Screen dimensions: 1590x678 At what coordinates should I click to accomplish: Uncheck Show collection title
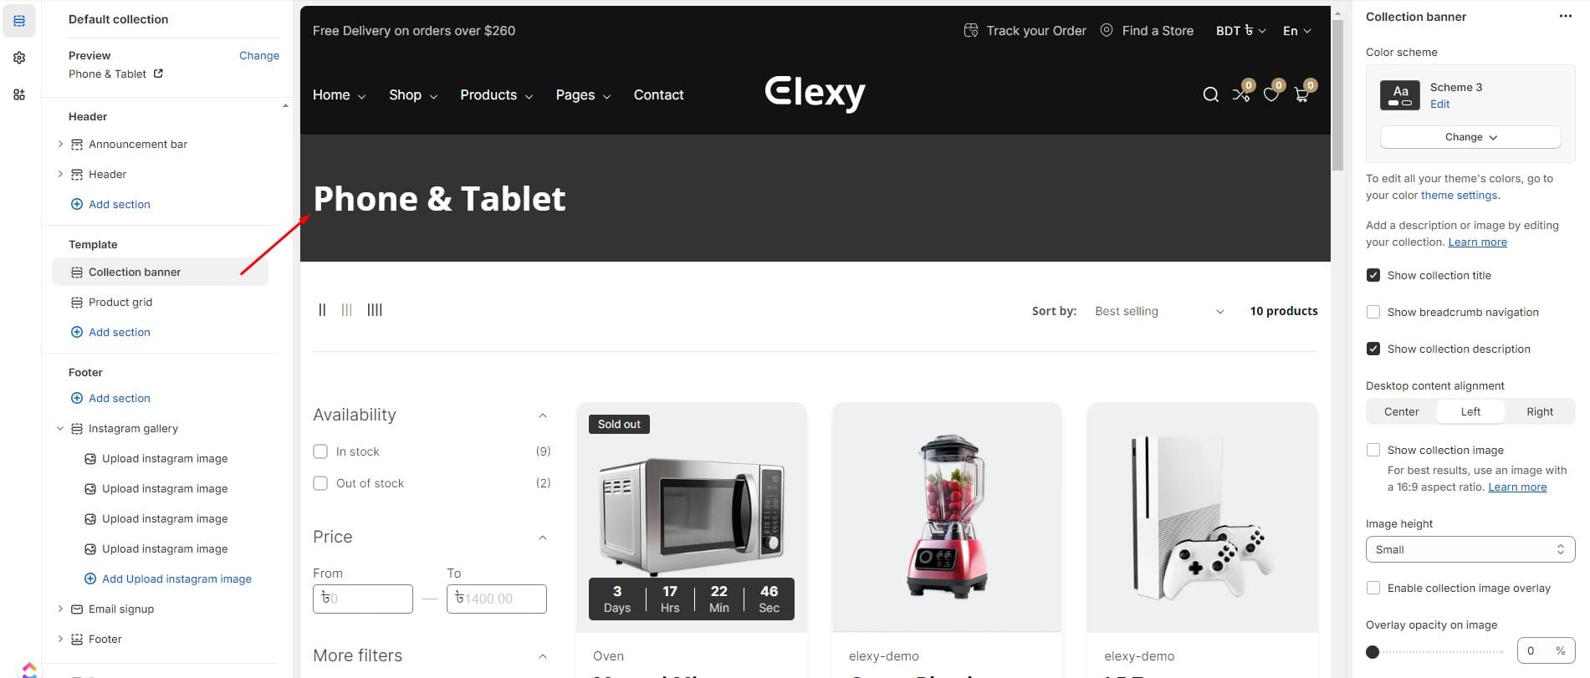tap(1373, 275)
